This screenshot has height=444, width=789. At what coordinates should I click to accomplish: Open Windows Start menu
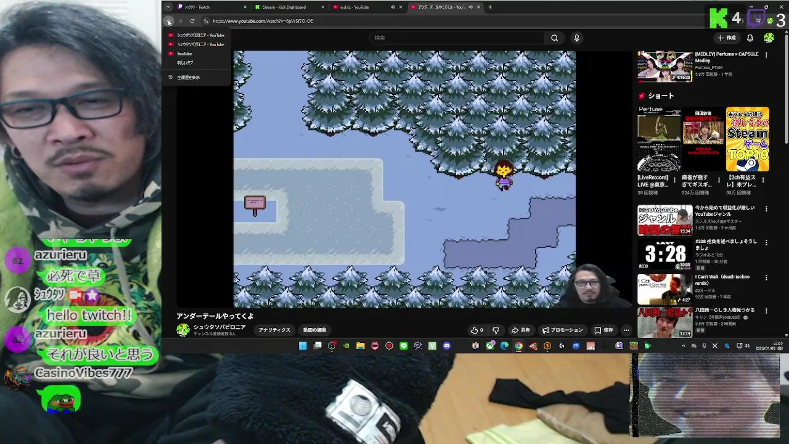[303, 346]
